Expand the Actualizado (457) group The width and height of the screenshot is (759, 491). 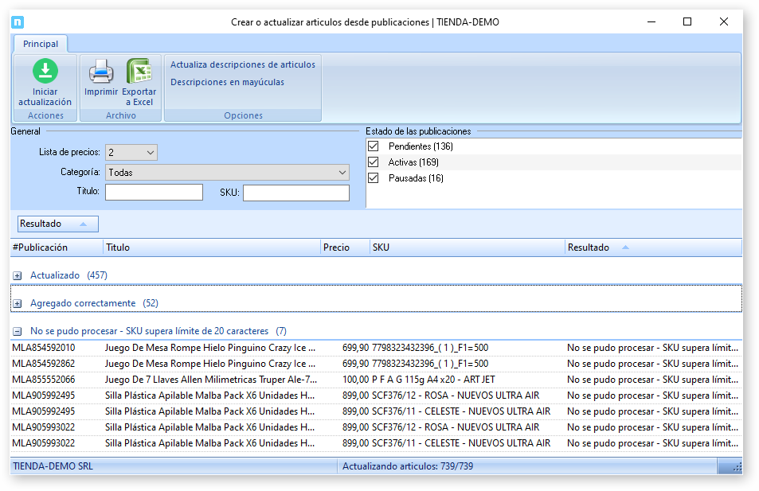point(18,275)
